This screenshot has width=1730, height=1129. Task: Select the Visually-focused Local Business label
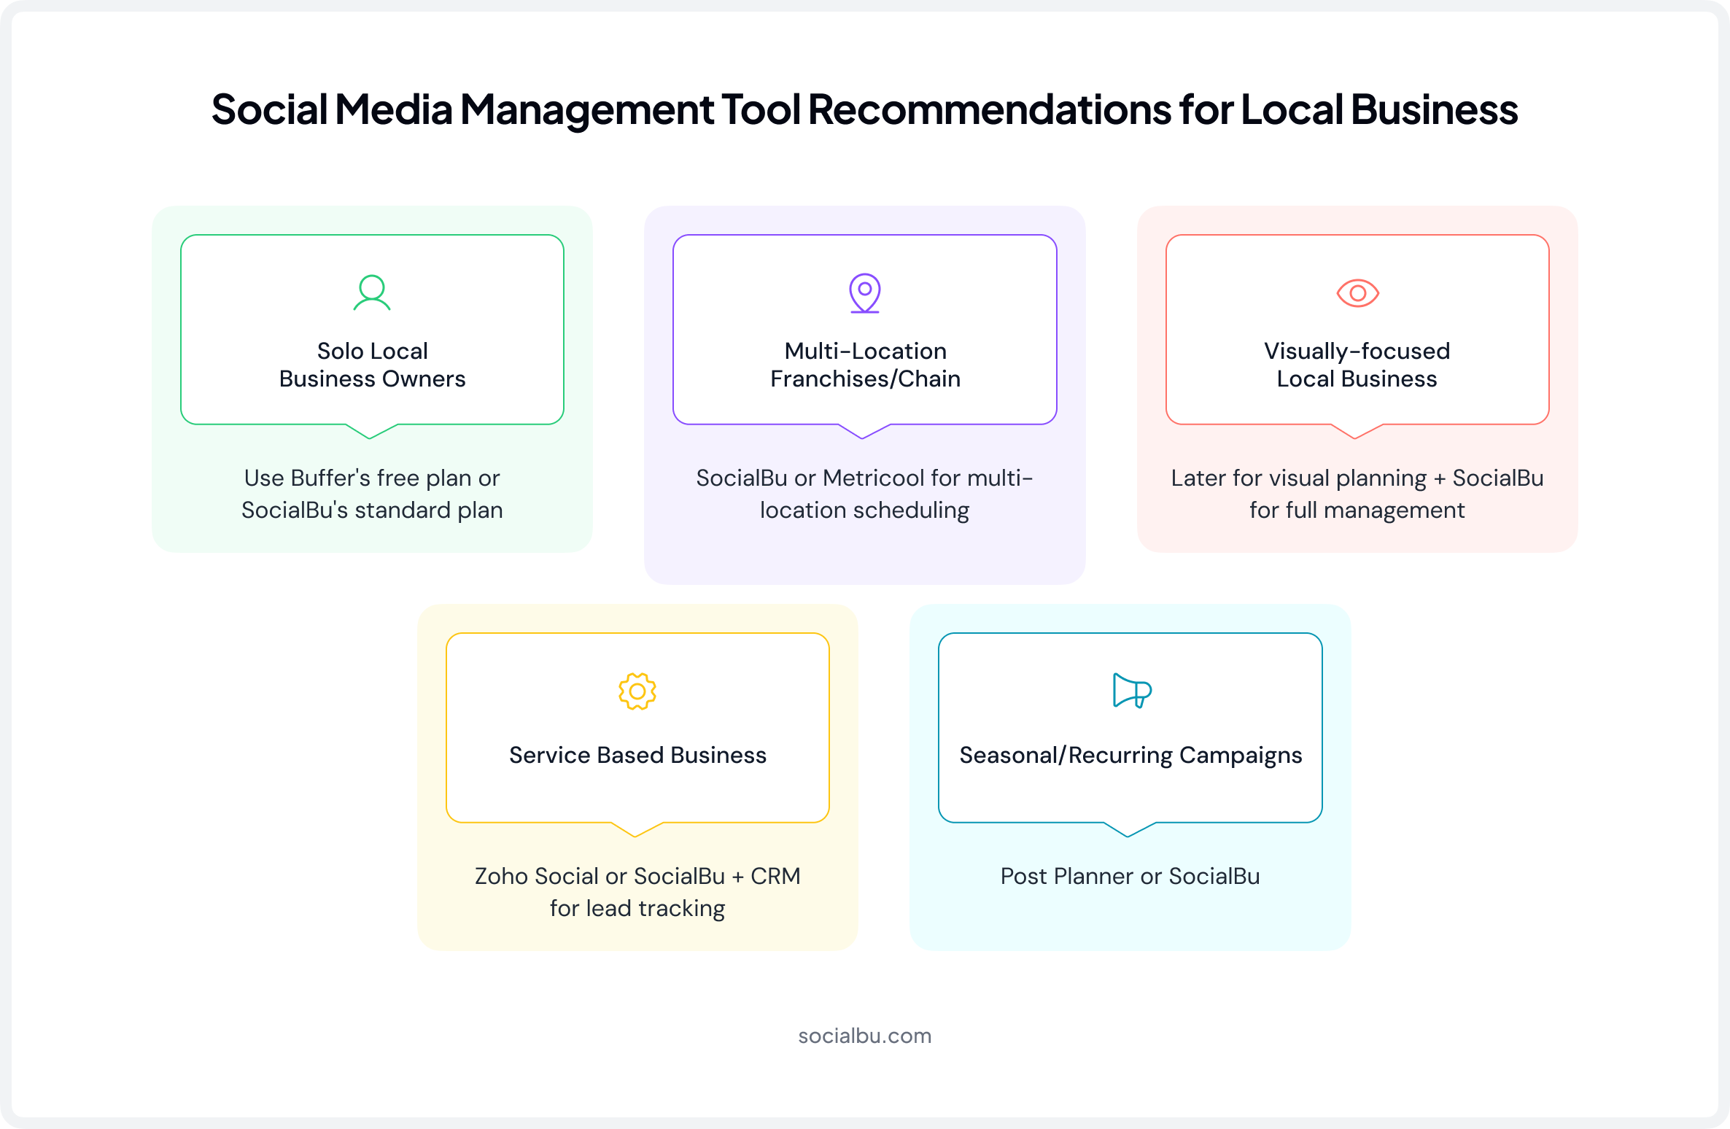pyautogui.click(x=1357, y=365)
